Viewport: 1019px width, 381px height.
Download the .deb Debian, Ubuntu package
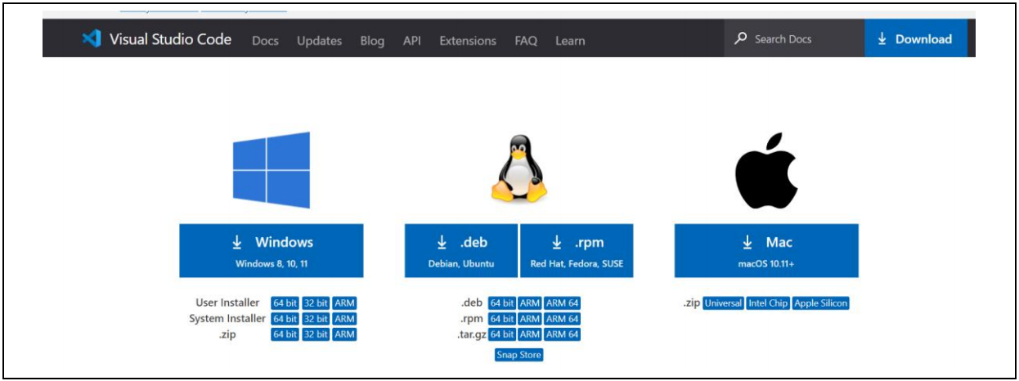pos(461,251)
